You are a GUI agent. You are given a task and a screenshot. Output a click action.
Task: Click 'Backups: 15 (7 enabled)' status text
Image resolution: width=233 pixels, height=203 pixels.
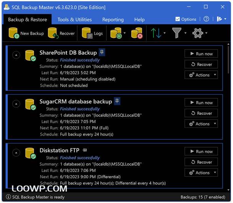tap(203, 197)
